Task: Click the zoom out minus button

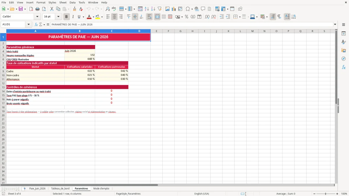Action: (x=314, y=194)
